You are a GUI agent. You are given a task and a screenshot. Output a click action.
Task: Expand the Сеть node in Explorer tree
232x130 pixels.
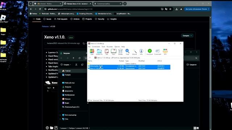(60, 119)
